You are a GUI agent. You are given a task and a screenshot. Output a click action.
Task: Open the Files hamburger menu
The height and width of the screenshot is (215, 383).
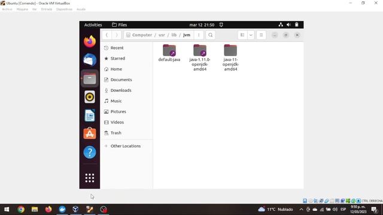coord(261,35)
